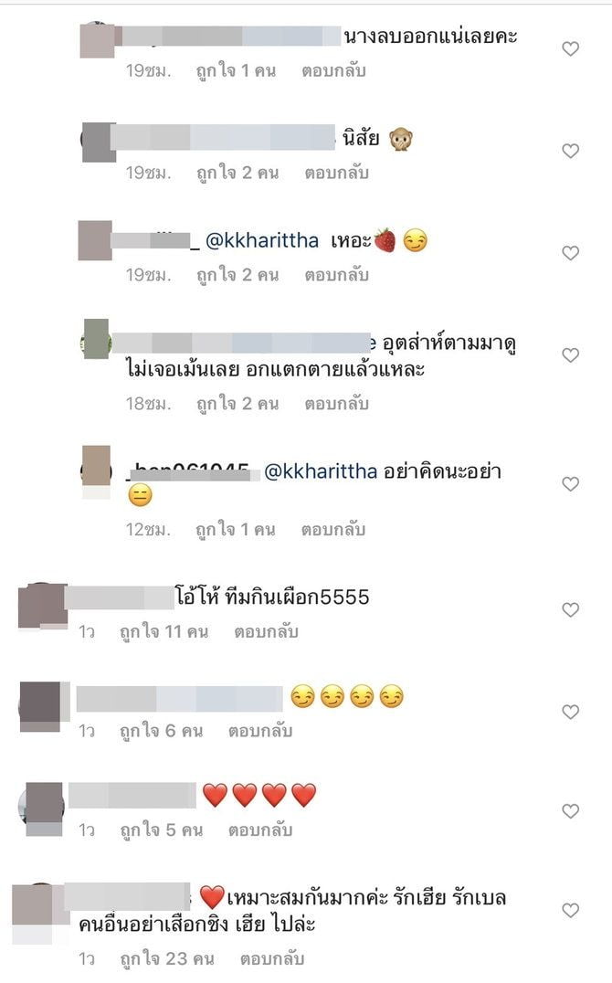Image resolution: width=612 pixels, height=983 pixels.
Task: Click 'ตอบกลับ' under the 'นิสัย' comment
Action: tap(336, 173)
